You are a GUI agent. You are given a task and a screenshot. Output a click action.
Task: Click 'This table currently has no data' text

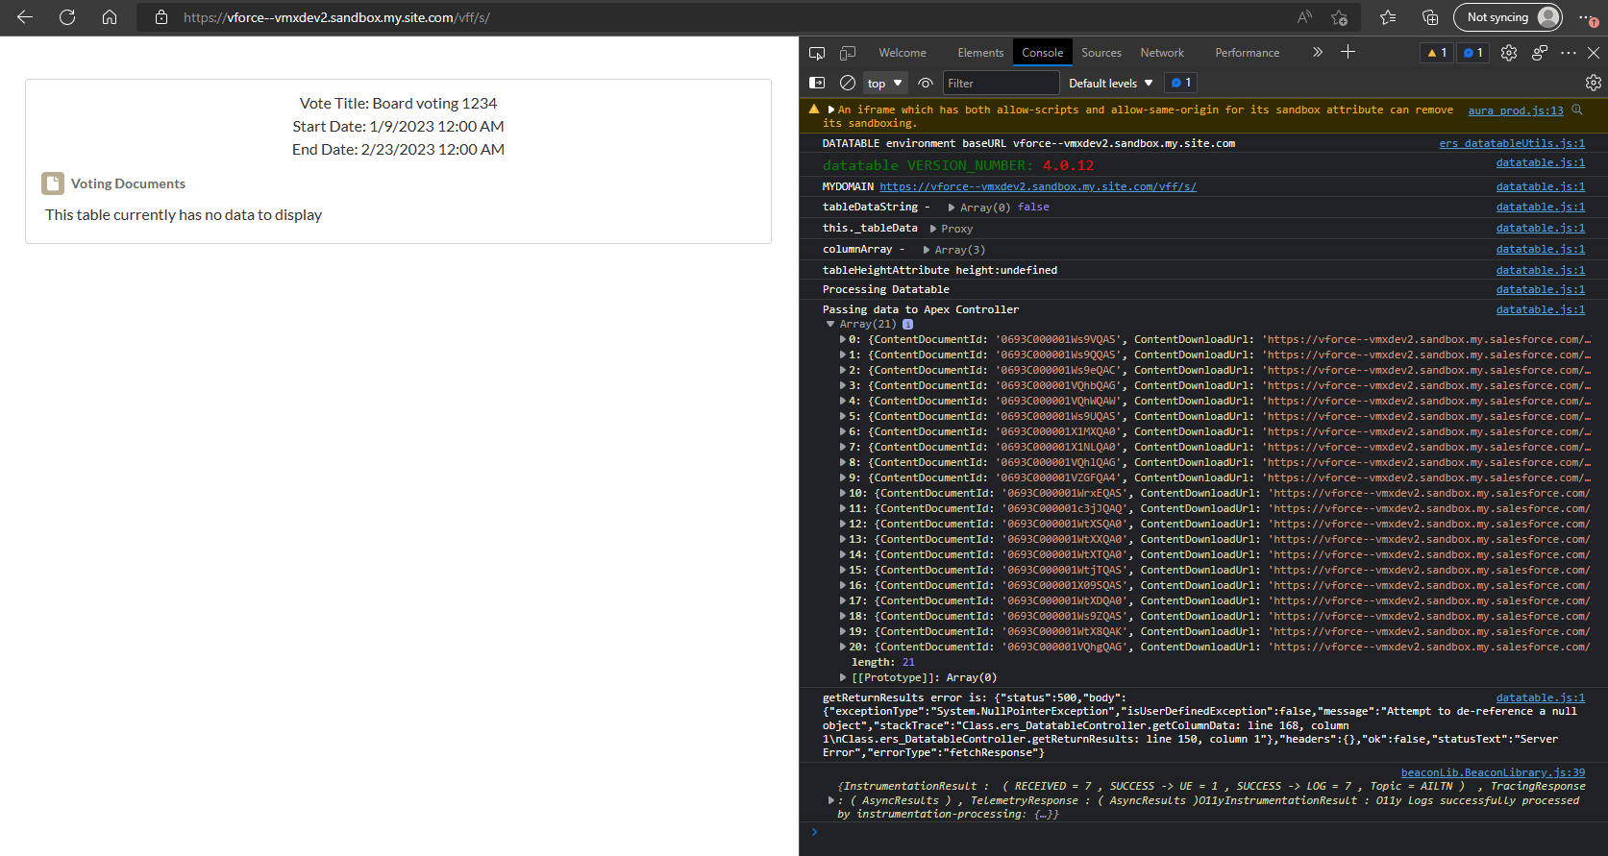pos(184,215)
